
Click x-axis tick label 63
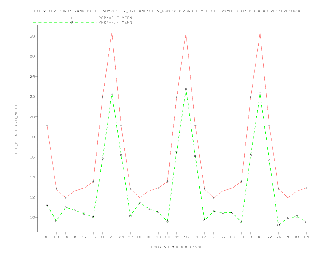click(x=242, y=237)
